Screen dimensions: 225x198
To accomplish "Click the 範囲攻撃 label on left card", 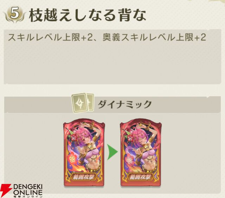I will click(x=84, y=177).
